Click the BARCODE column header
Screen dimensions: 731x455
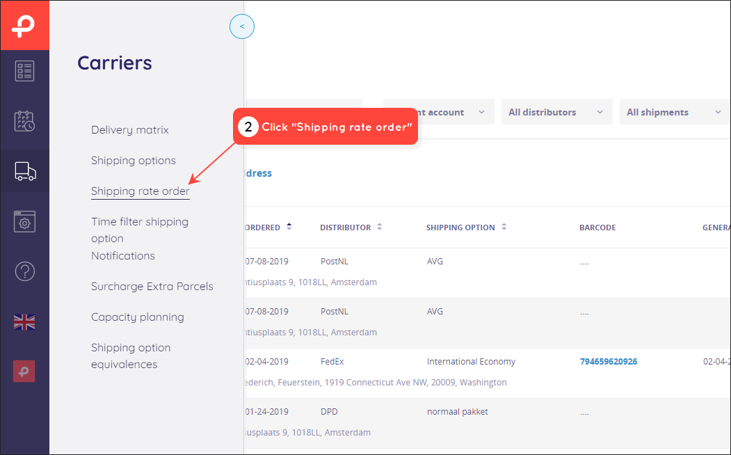[597, 227]
